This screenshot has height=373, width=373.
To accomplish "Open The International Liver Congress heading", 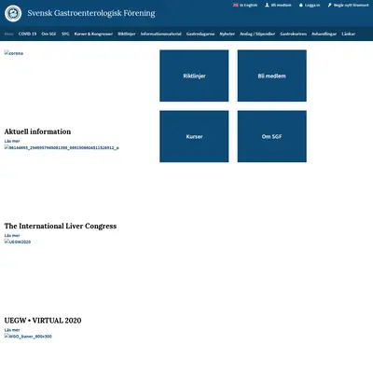I will coord(61,226).
